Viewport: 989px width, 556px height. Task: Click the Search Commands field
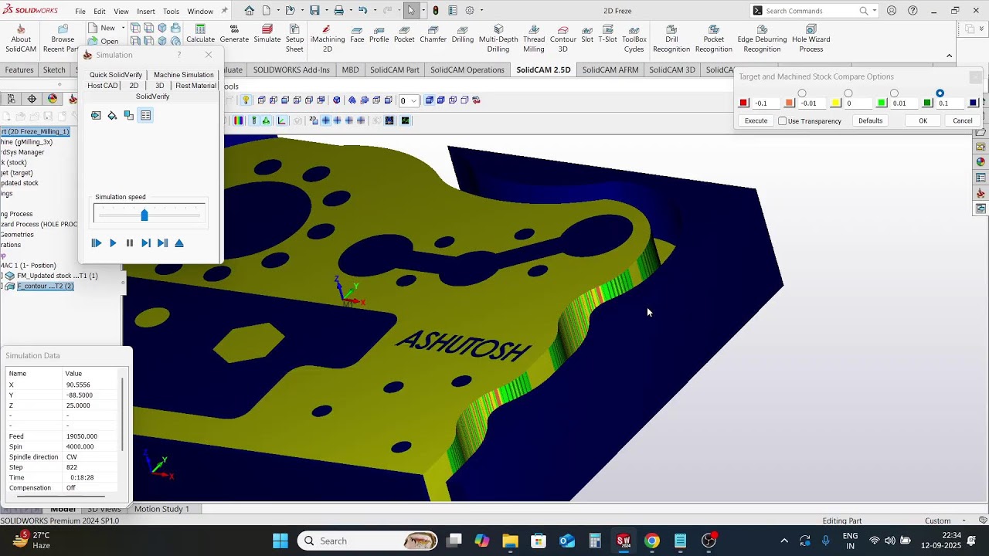(811, 11)
